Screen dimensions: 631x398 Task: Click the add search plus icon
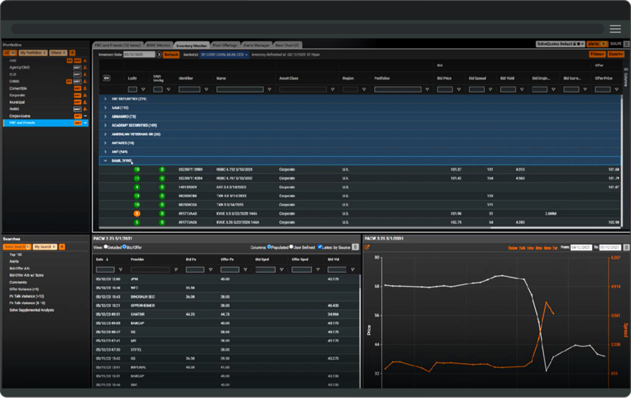[x=62, y=247]
